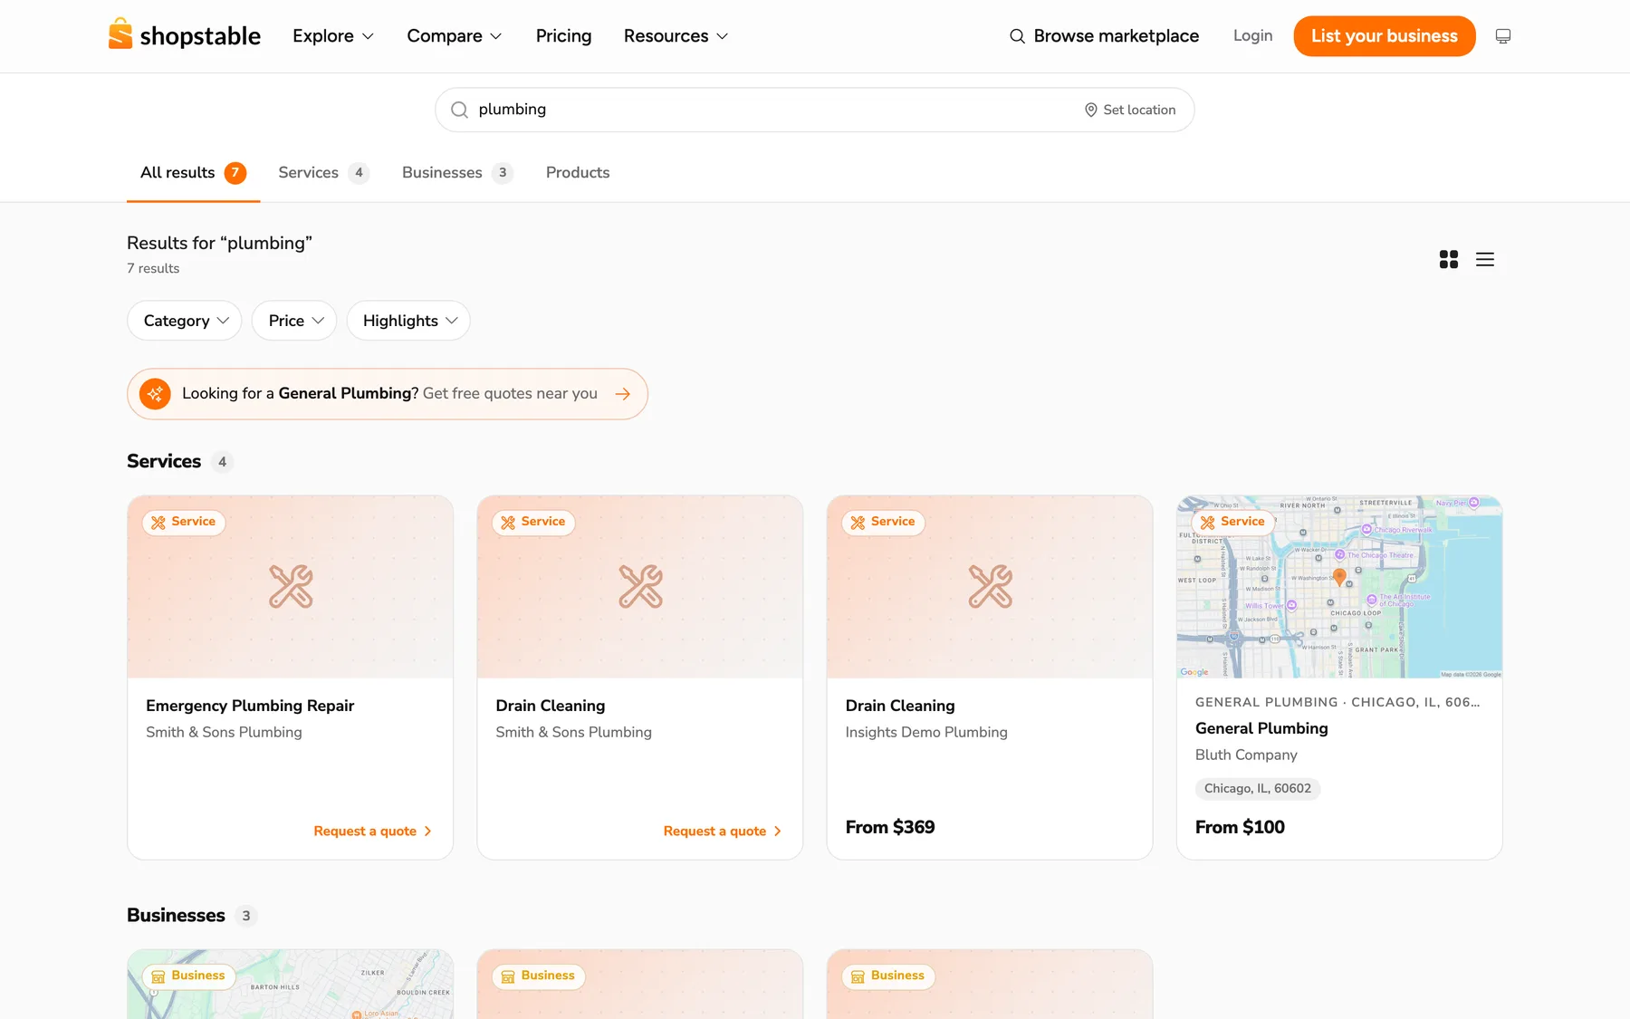Click the From $369 price
1630x1019 pixels.
click(890, 827)
